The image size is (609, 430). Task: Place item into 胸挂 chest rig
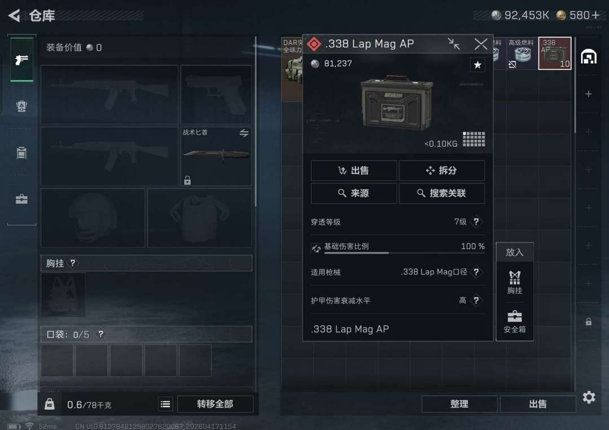pyautogui.click(x=515, y=282)
